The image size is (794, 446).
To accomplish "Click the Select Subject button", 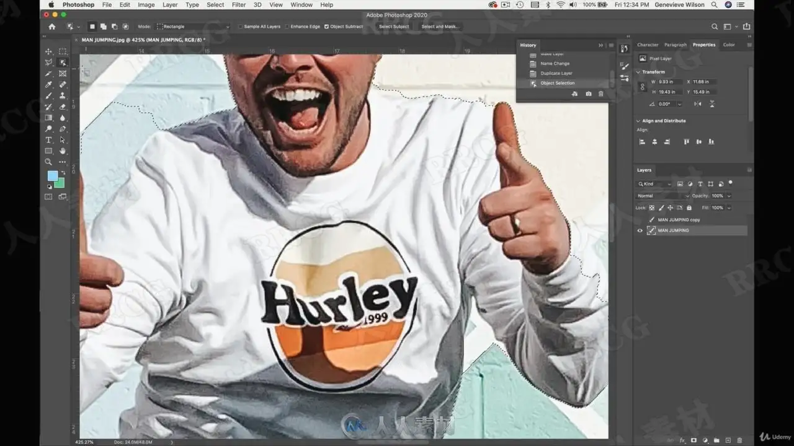I will tap(394, 27).
